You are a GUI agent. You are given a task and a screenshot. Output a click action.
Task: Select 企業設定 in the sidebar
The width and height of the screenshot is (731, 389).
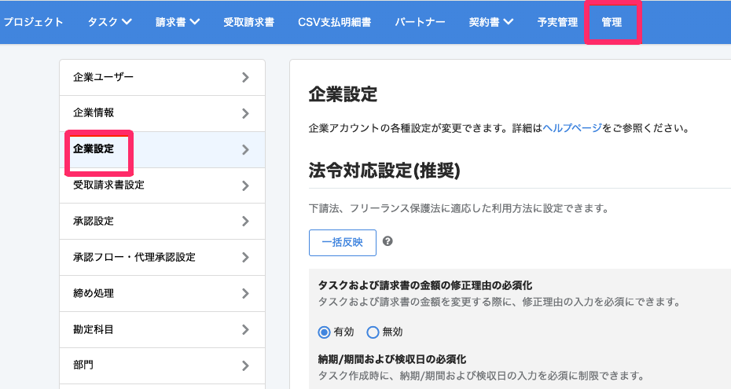162,149
